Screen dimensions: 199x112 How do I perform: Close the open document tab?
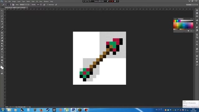pos(27,7)
